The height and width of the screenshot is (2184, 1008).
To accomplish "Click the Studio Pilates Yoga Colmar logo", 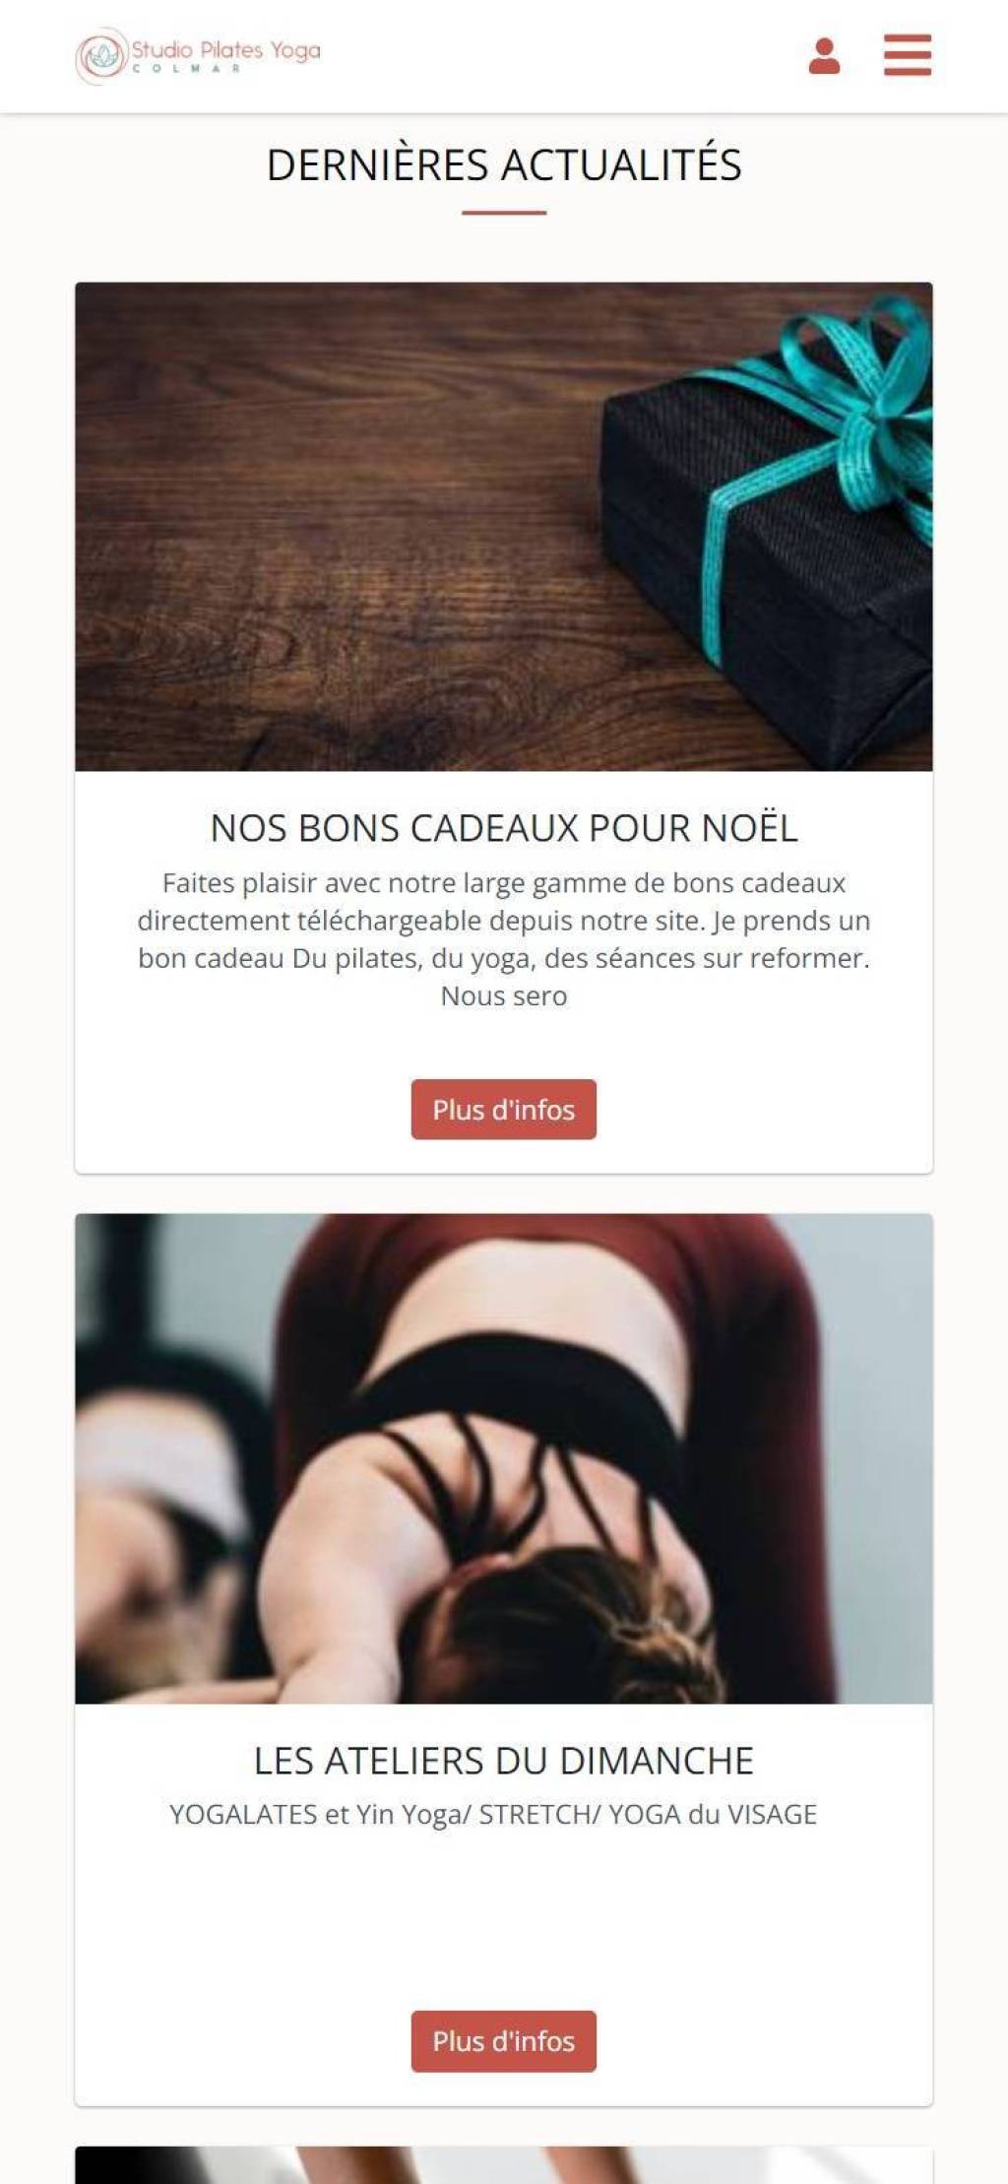I will (x=198, y=55).
